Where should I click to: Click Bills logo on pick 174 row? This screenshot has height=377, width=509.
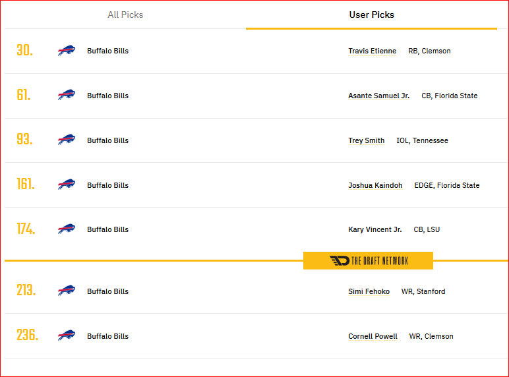pos(67,229)
